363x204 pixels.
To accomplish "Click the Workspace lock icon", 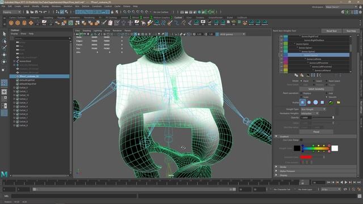I will (x=360, y=7).
